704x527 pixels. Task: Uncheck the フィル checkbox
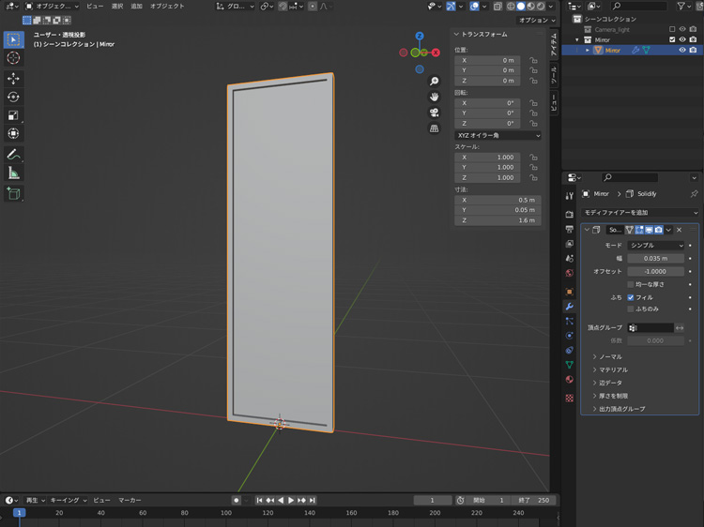click(x=631, y=297)
